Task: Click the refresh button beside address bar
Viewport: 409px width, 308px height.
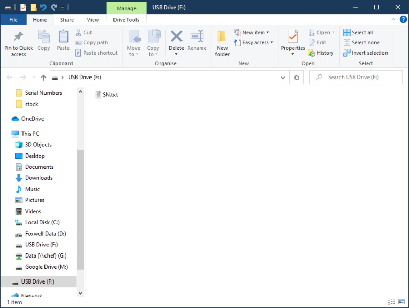Action: tap(297, 78)
